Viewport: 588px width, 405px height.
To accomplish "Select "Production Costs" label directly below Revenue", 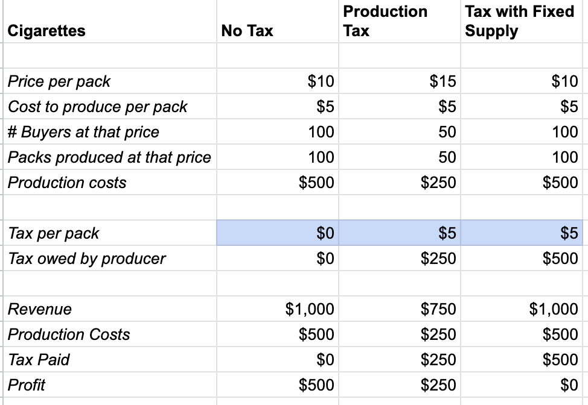I will click(x=110, y=334).
